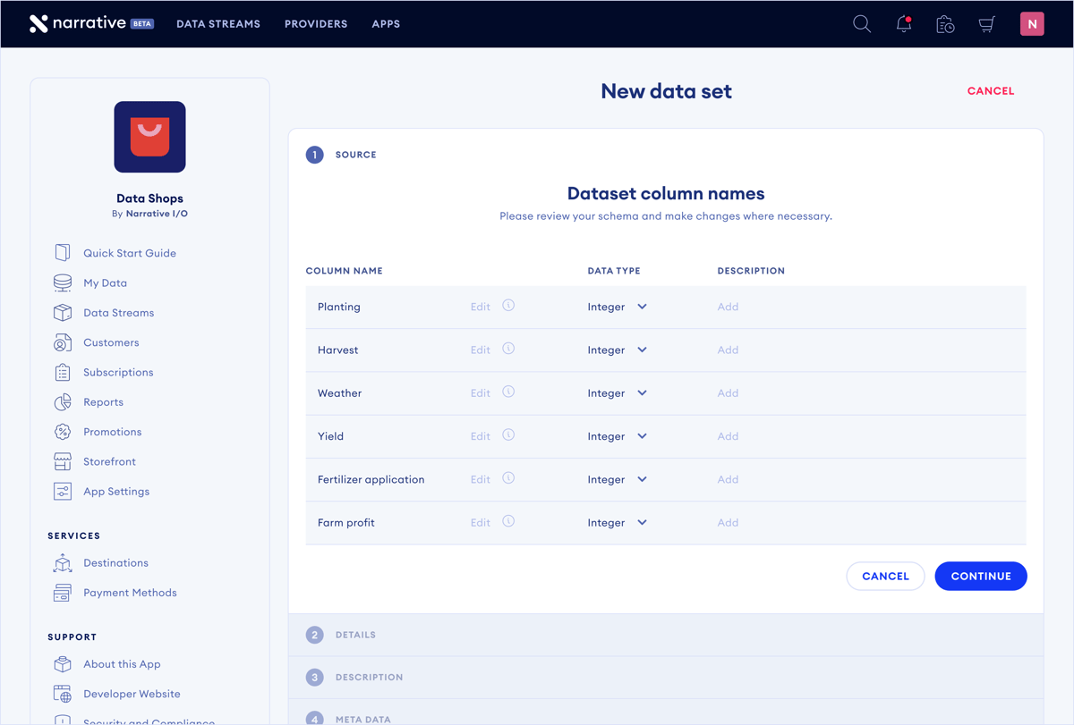Click the order history icon in top bar
Screen dimensions: 1074x725
944,24
